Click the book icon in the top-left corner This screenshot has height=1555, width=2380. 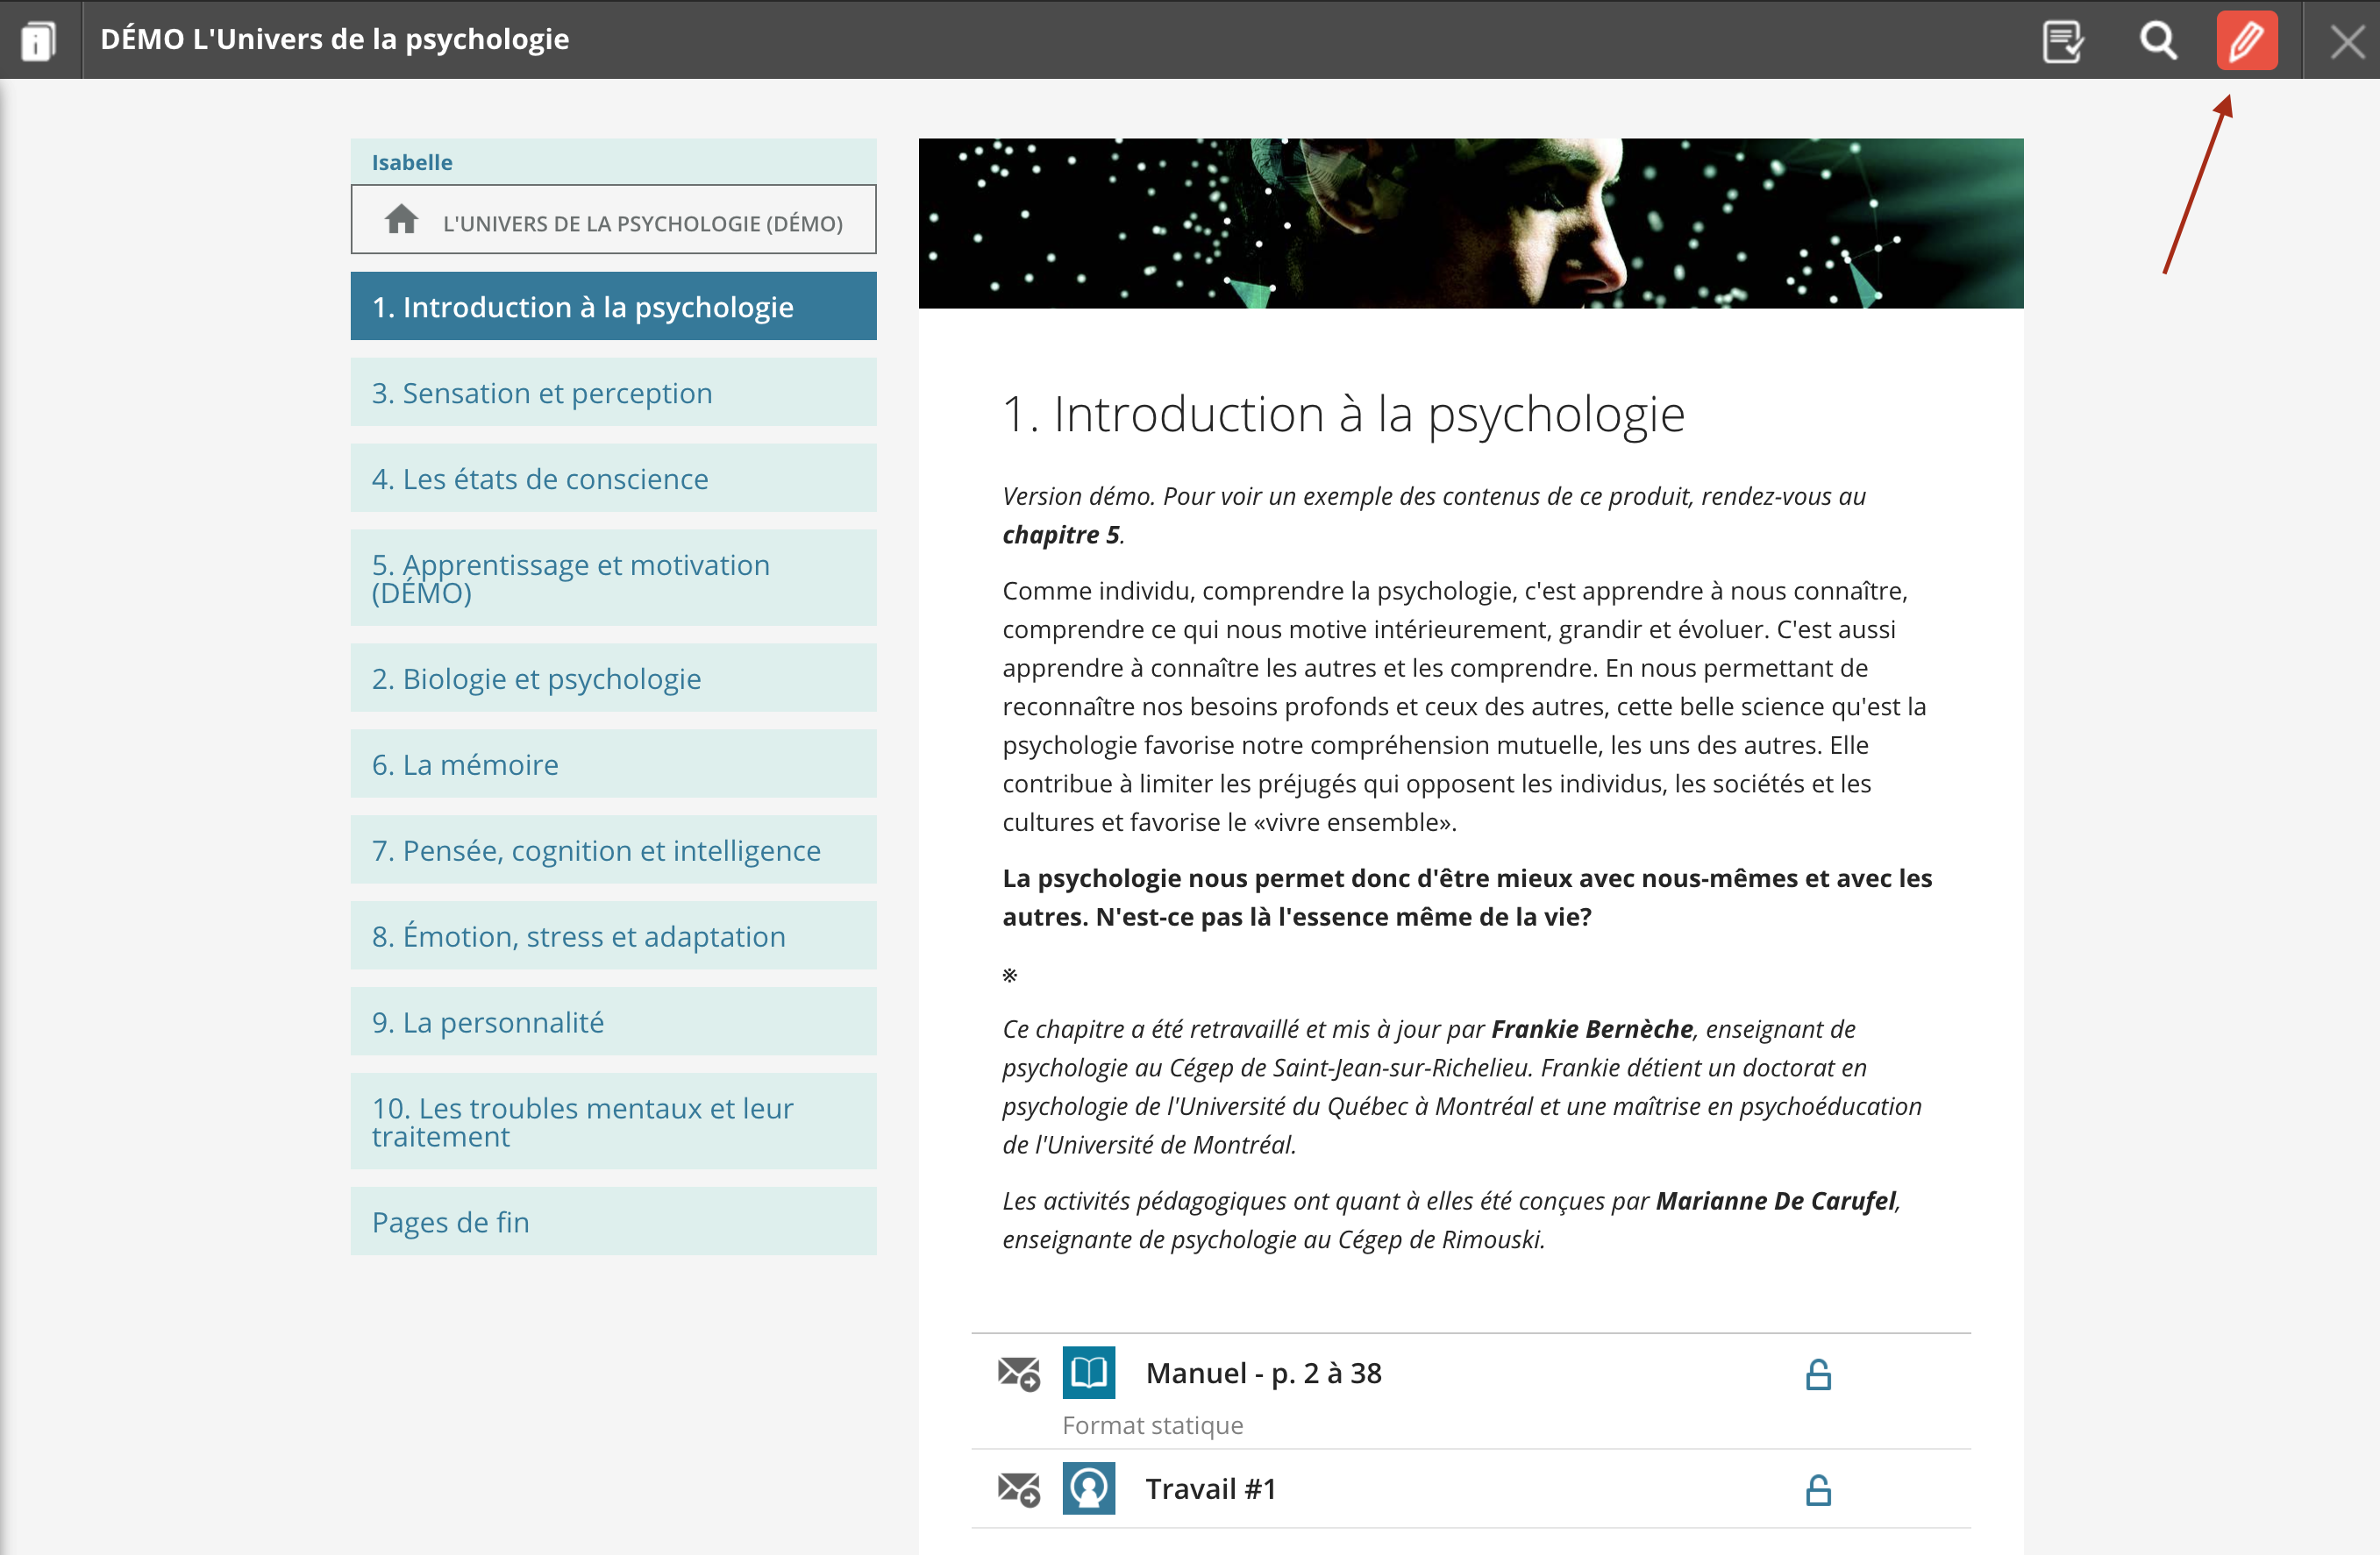[38, 40]
